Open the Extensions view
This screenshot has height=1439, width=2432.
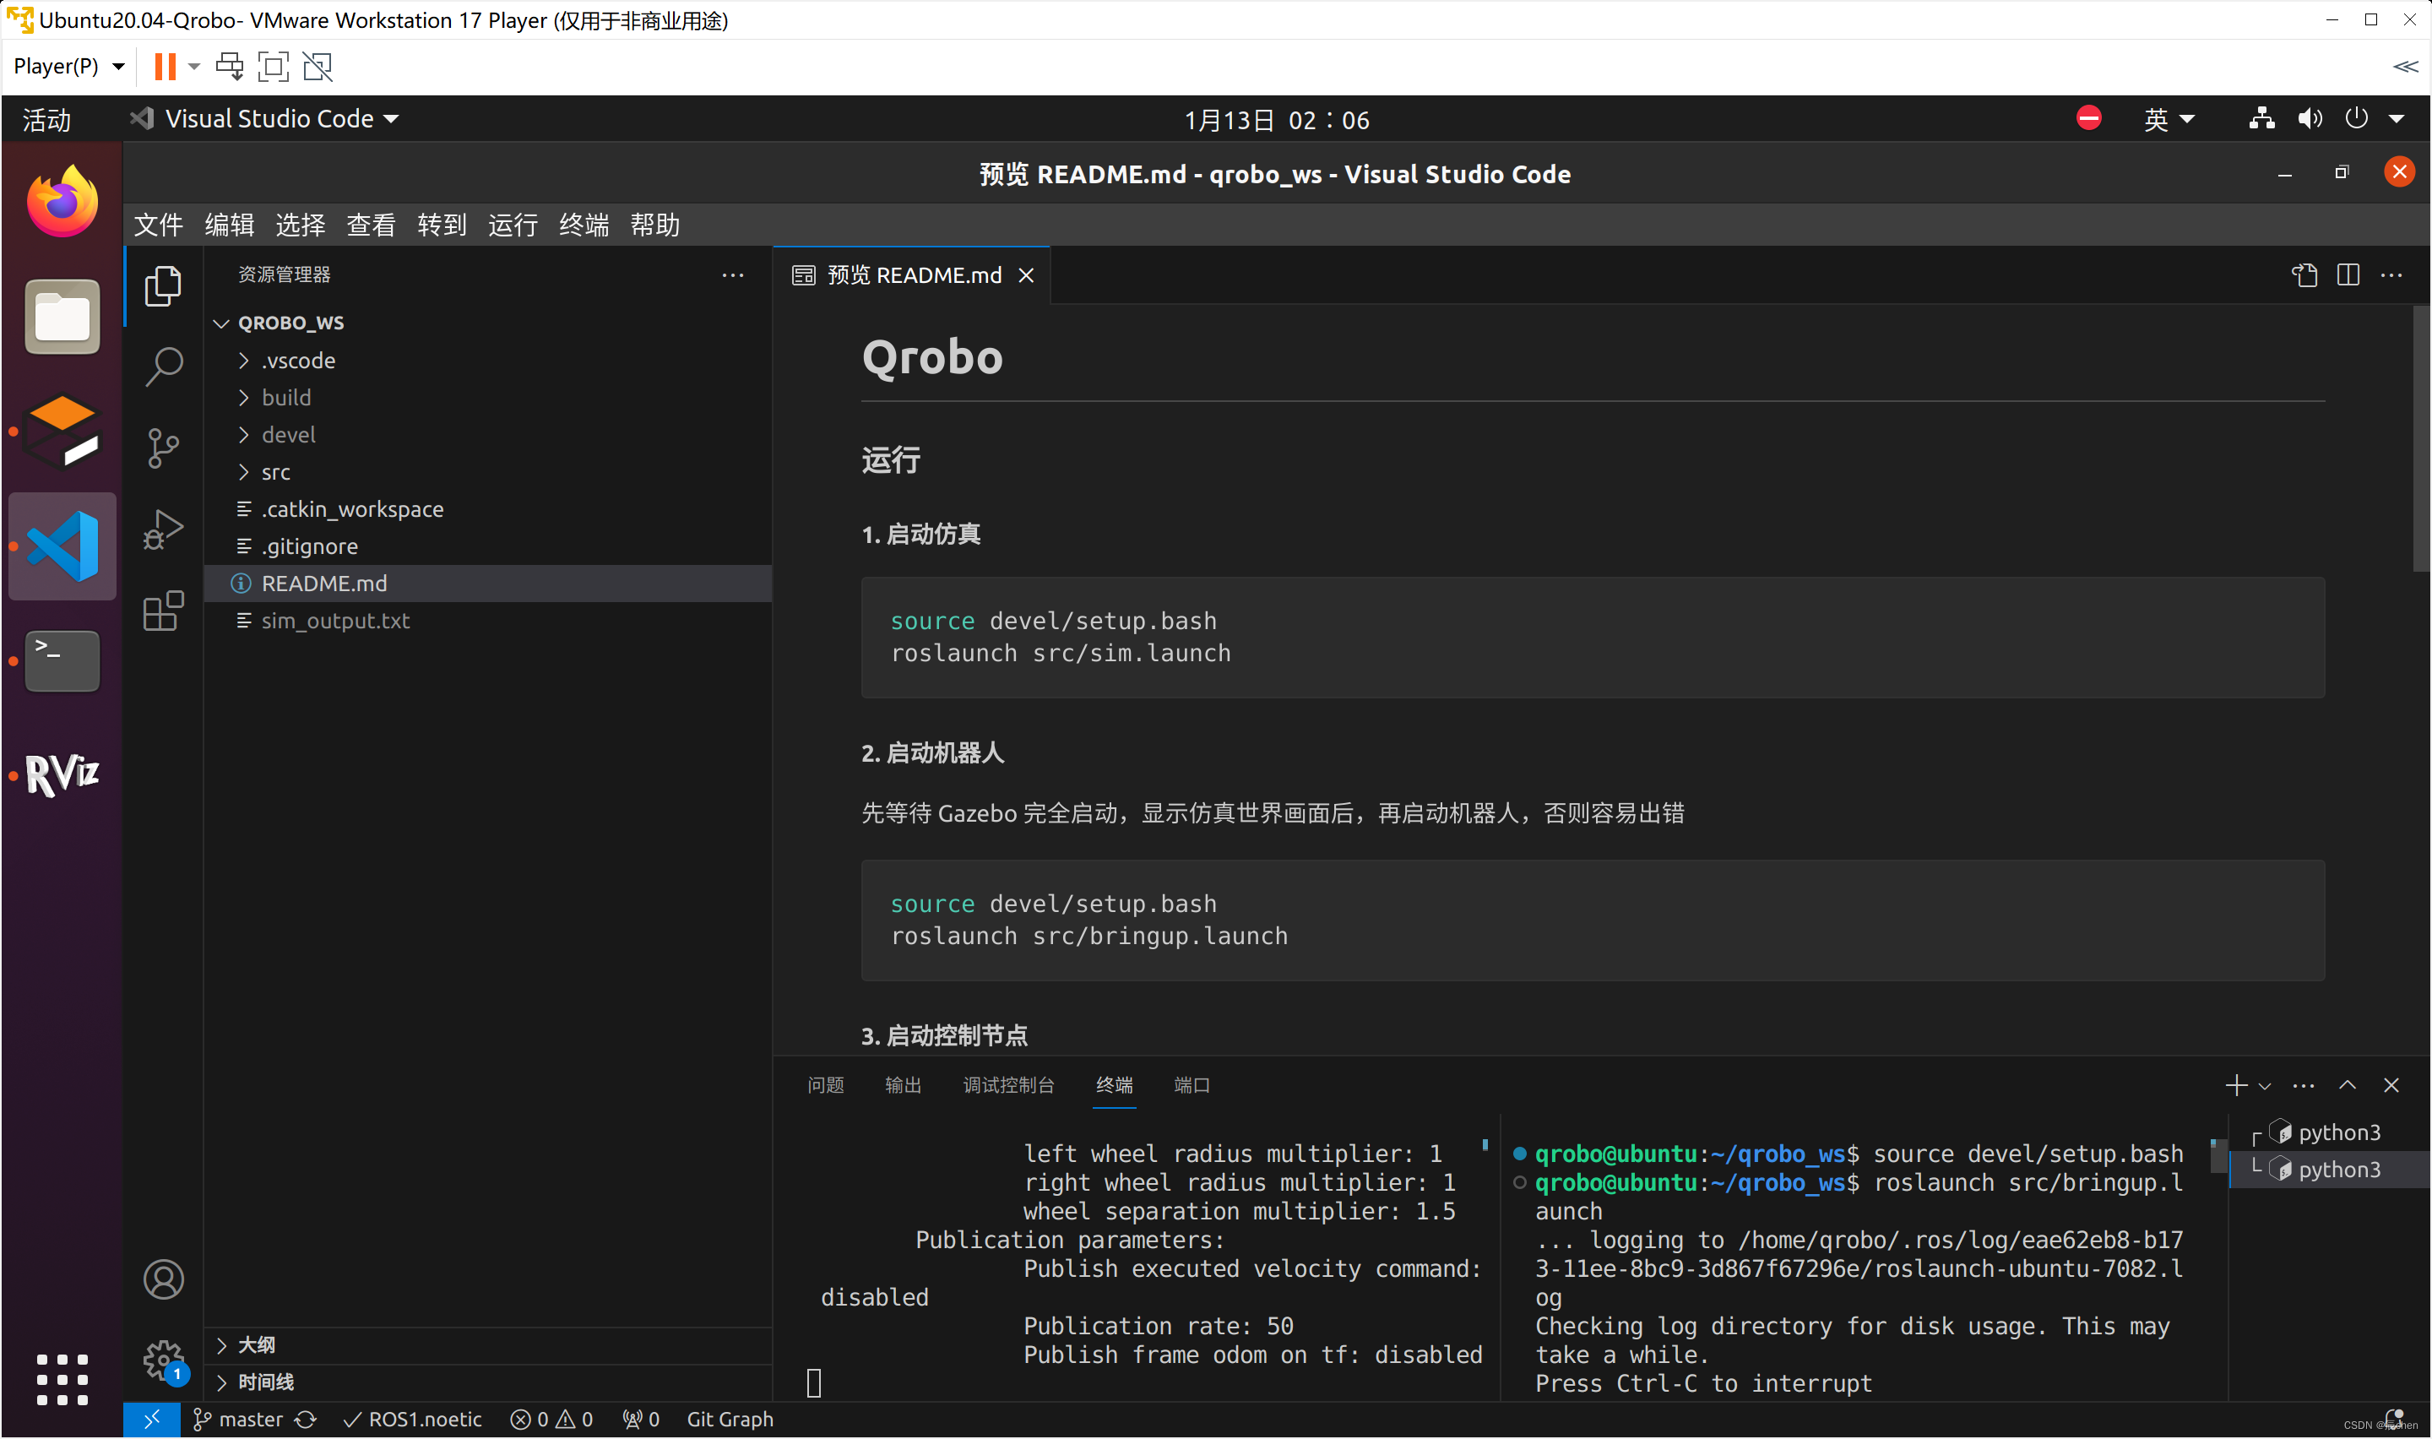point(163,611)
